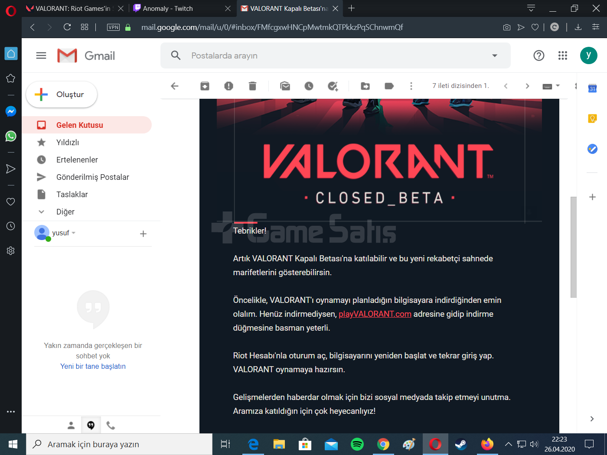Viewport: 607px width, 455px height.
Task: Apply a label to email
Action: pyautogui.click(x=389, y=86)
